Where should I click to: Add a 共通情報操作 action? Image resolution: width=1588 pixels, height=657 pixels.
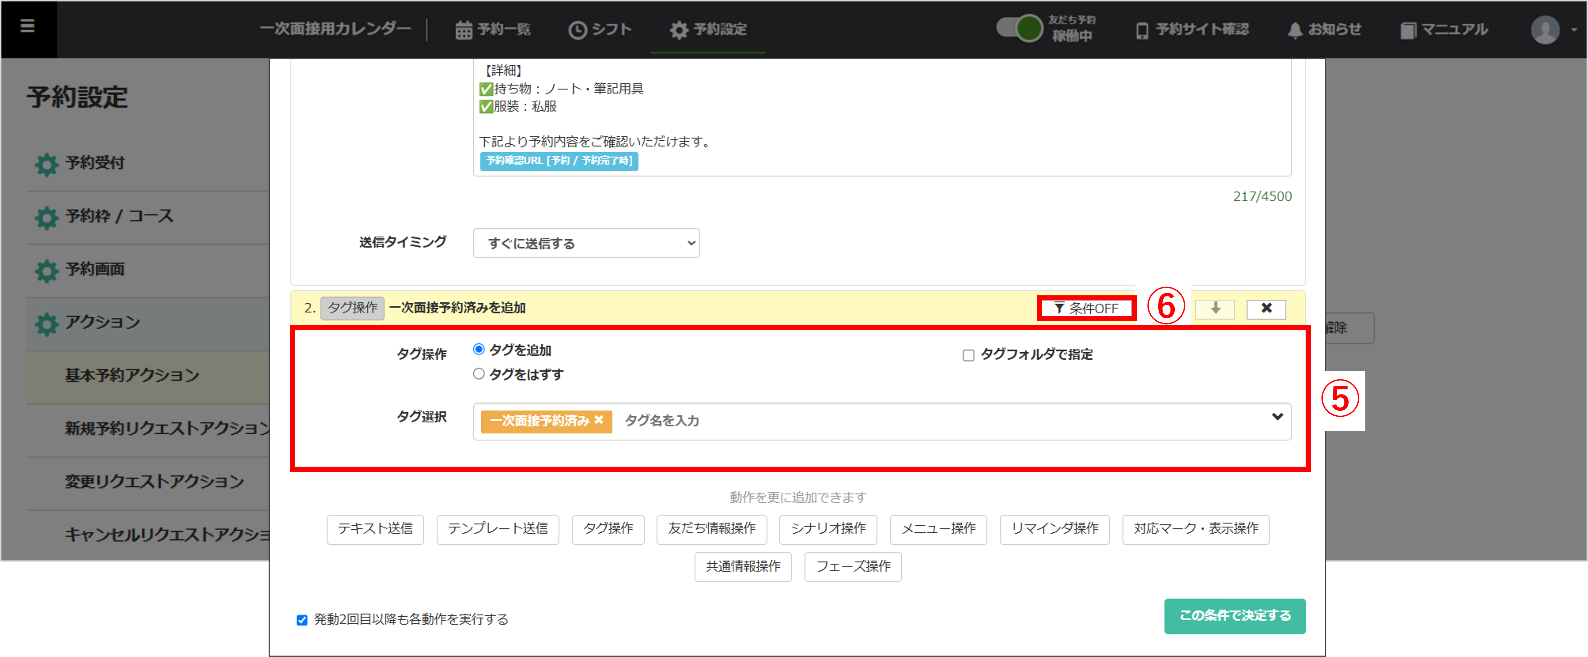(743, 566)
